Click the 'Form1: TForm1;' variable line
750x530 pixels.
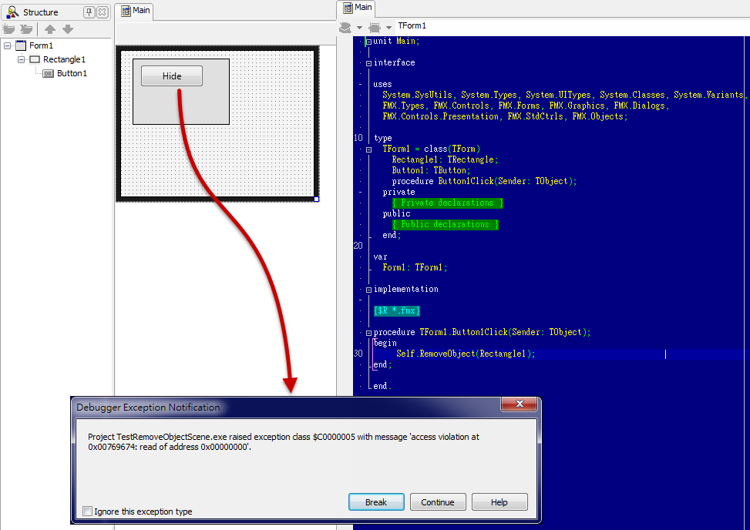point(415,267)
